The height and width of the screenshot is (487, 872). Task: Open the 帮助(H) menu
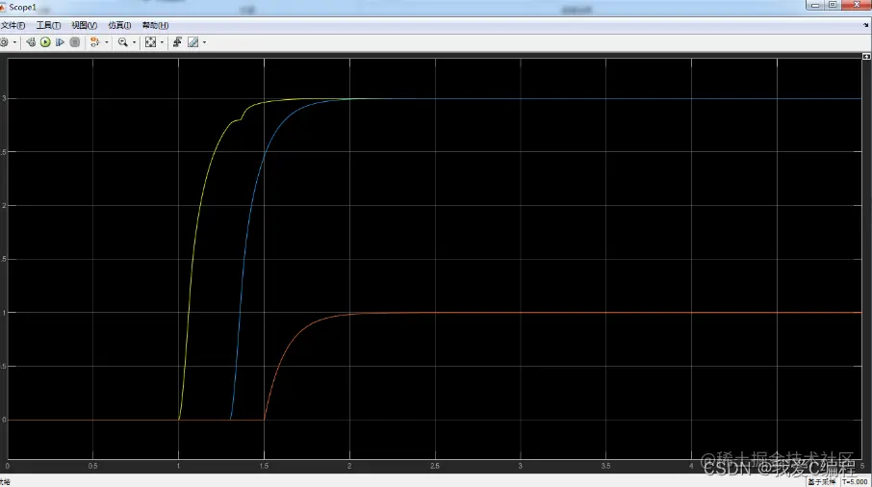coord(155,26)
